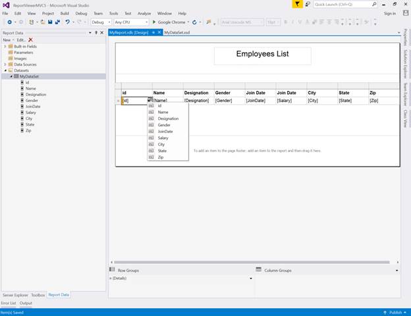
Task: Click the Sign in link
Action: (390, 13)
